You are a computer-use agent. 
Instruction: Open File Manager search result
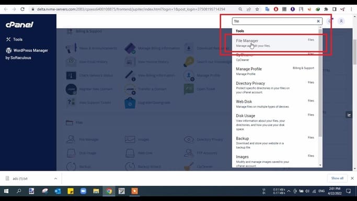click(275, 43)
